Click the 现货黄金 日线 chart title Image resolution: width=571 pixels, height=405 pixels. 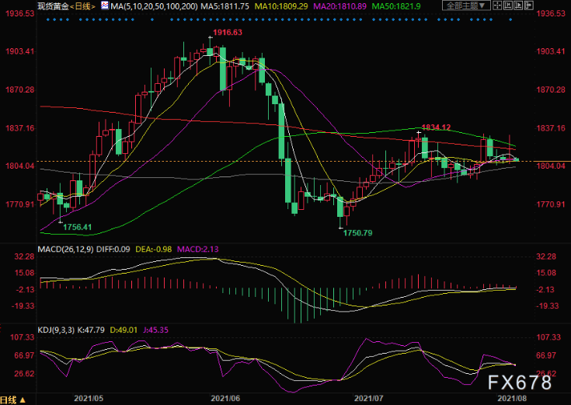point(66,6)
